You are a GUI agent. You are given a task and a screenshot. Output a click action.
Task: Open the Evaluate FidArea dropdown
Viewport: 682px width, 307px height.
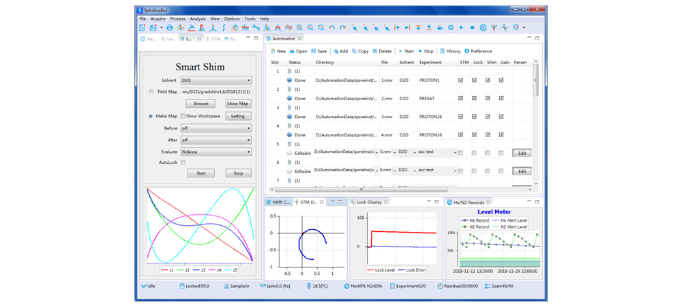[x=216, y=151]
